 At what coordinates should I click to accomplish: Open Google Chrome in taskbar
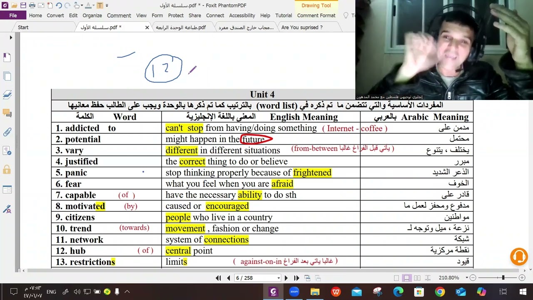tap(440, 292)
